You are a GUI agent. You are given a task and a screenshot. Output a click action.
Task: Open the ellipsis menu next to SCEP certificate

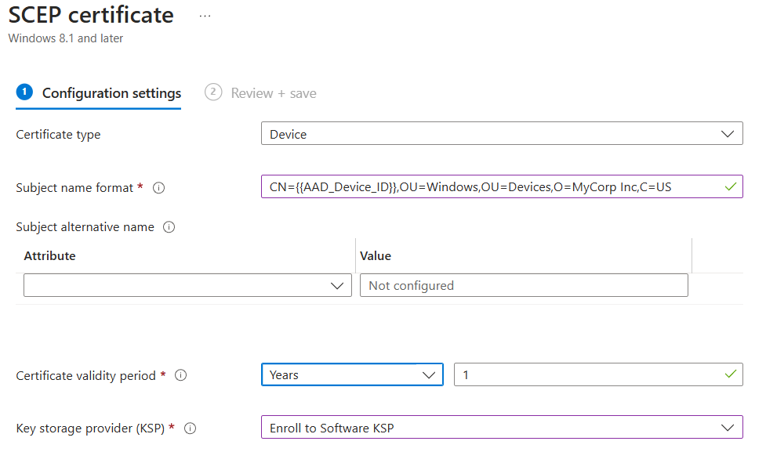(205, 14)
